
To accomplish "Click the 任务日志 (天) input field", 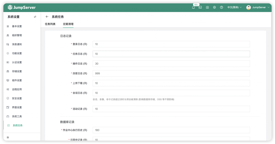I will pyautogui.click(x=171, y=54).
